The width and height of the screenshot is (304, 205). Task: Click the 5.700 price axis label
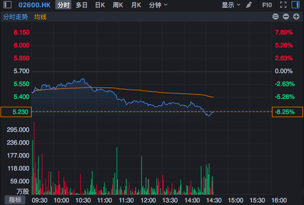pyautogui.click(x=22, y=71)
